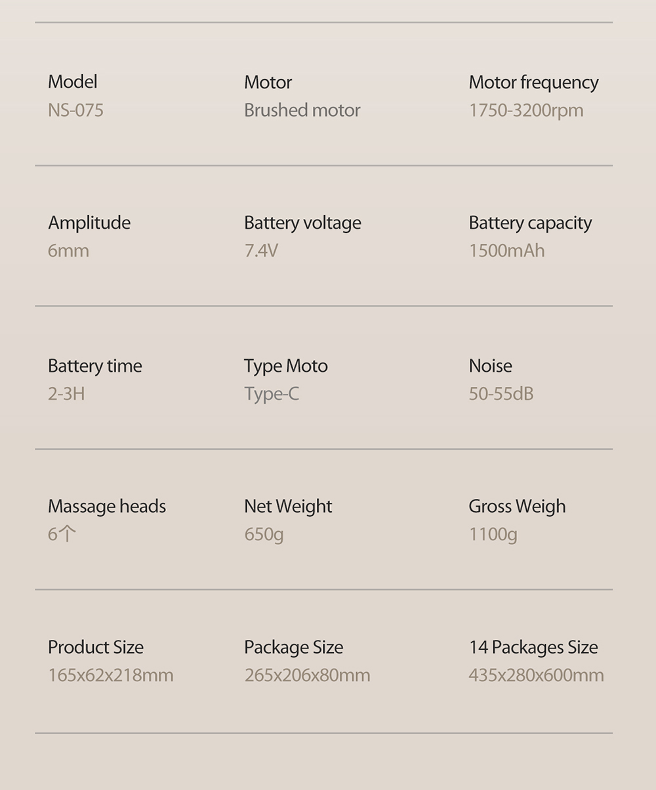Viewport: 656px width, 790px height.
Task: Click the 6mm amplitude value
Action: pyautogui.click(x=68, y=251)
